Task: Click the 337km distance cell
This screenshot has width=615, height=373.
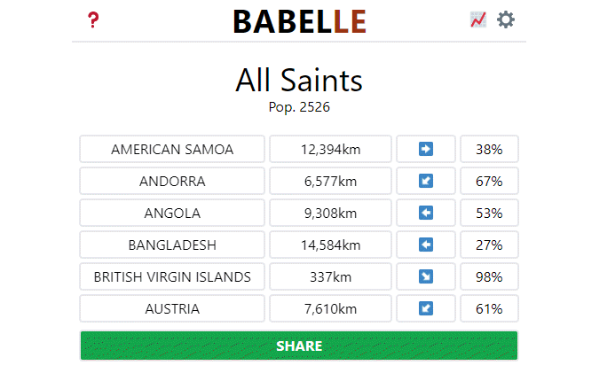Action: tap(330, 276)
